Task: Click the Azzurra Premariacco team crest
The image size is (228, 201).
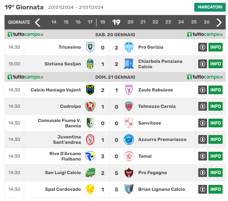Action: (x=129, y=139)
